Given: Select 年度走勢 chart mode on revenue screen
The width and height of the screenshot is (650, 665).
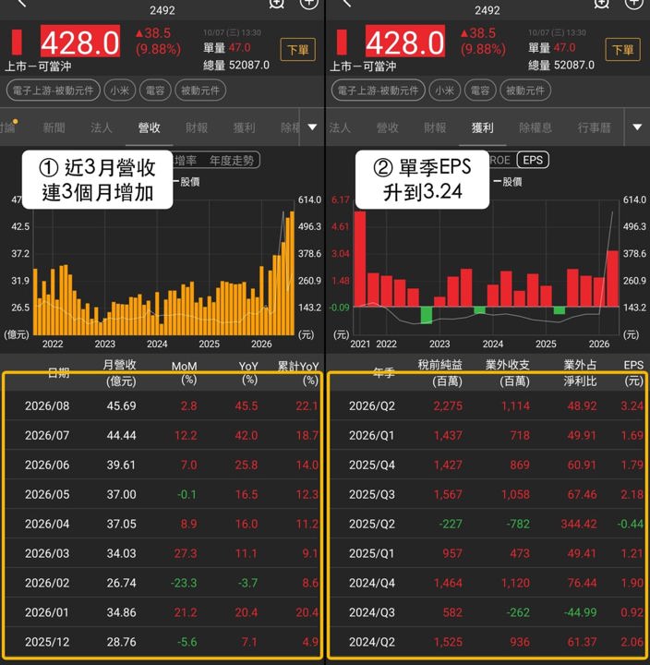Looking at the screenshot, I should [232, 161].
